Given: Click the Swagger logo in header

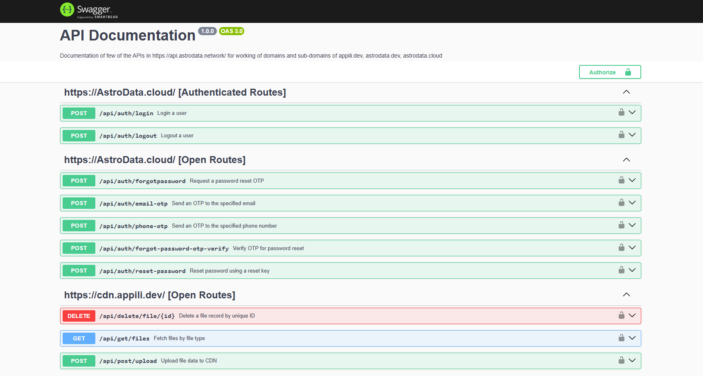Looking at the screenshot, I should [x=89, y=10].
